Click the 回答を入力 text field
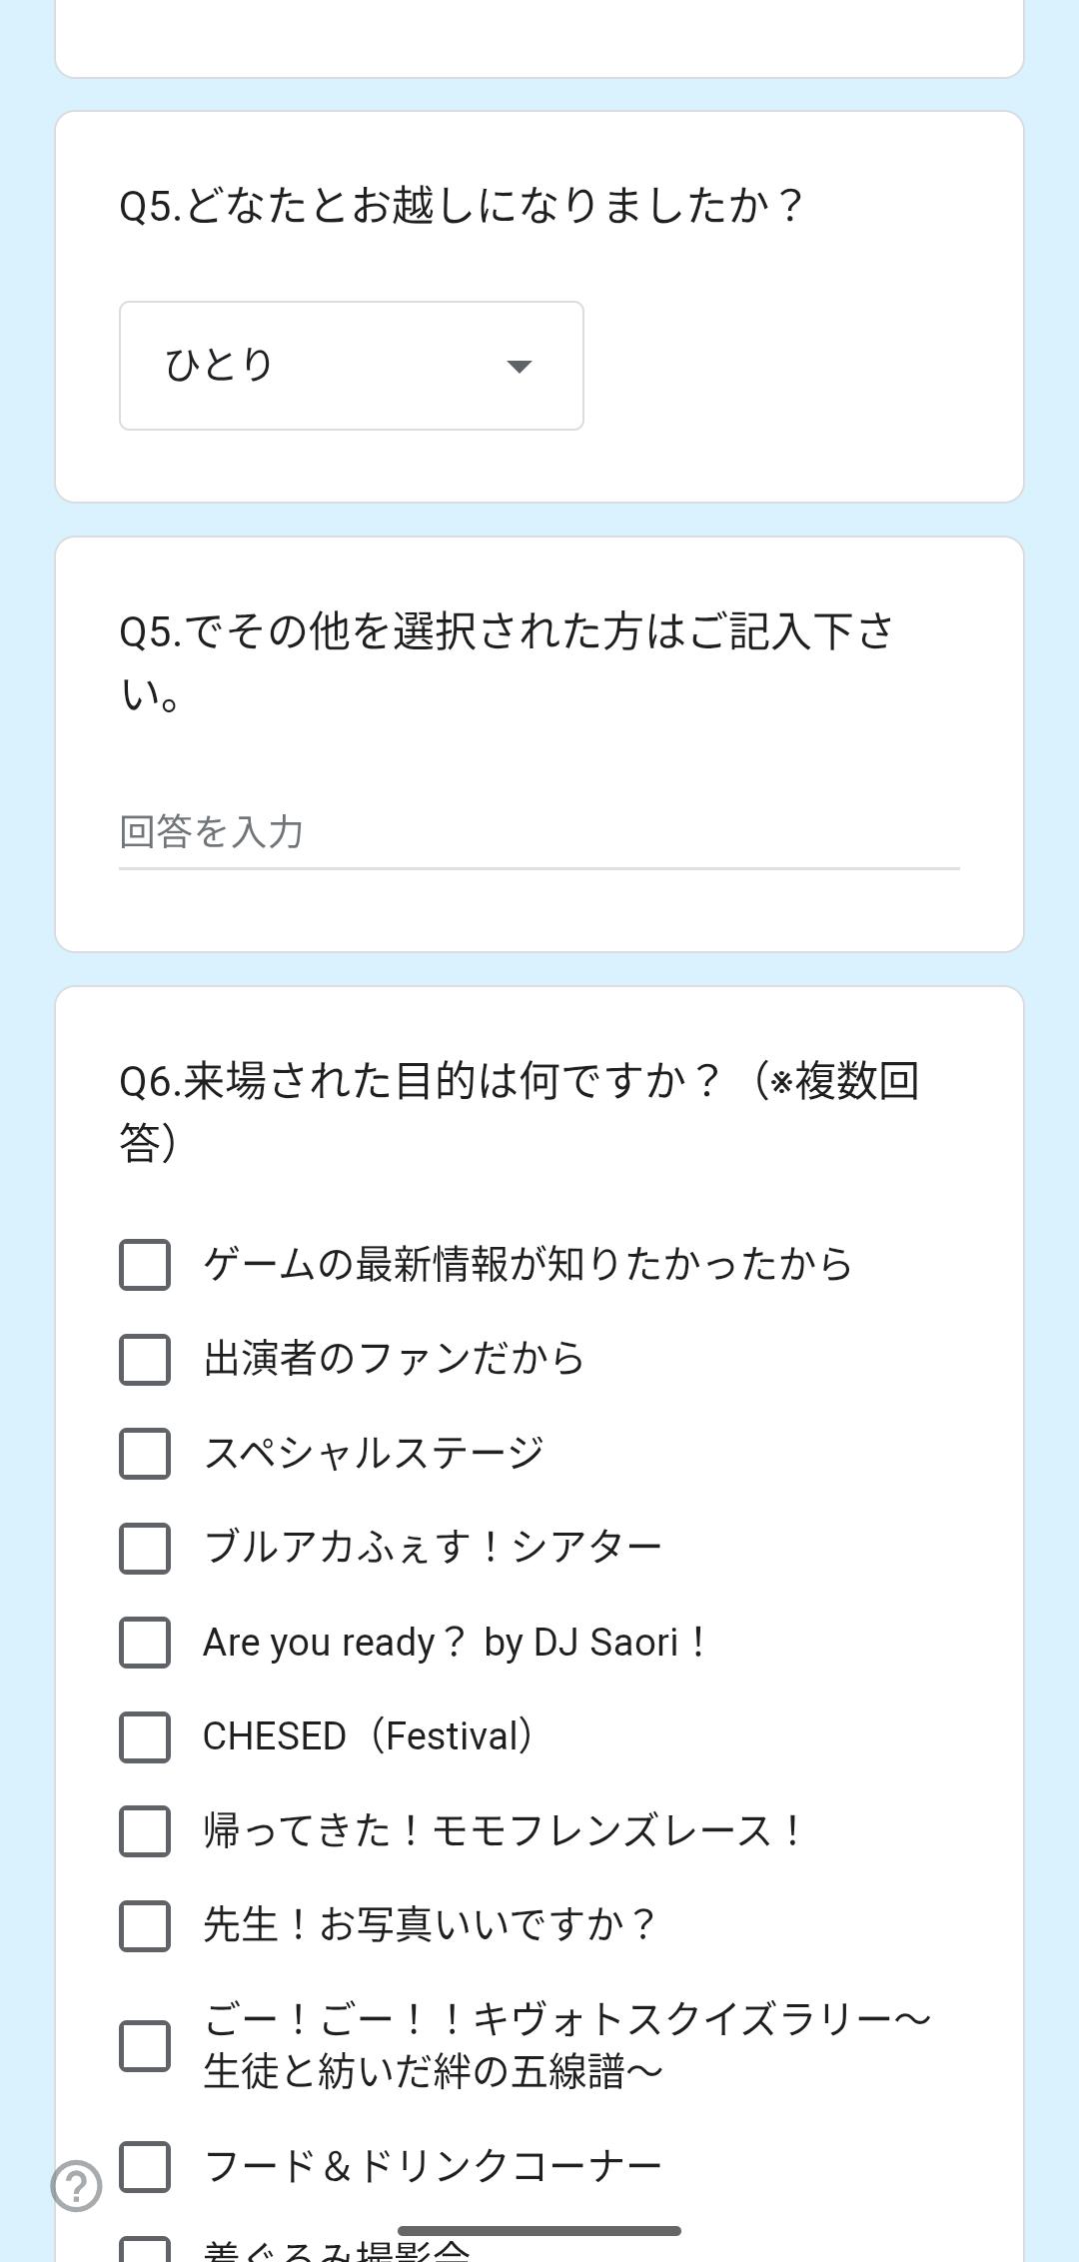 click(x=539, y=832)
